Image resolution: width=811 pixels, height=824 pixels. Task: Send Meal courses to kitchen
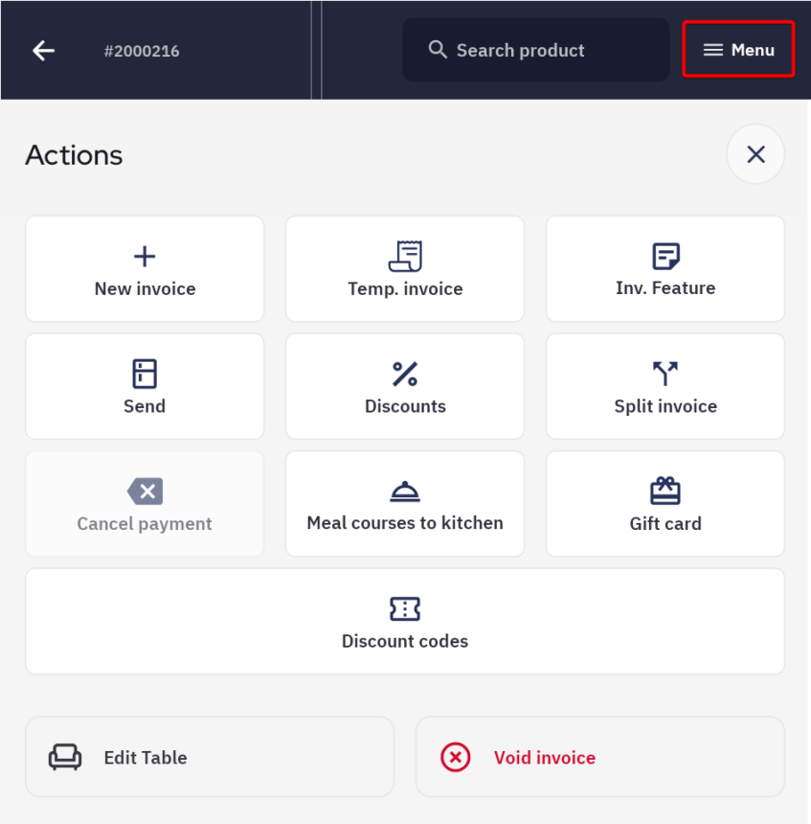point(405,504)
